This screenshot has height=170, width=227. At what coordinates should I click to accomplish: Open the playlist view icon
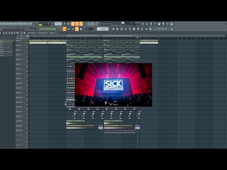point(113,29)
